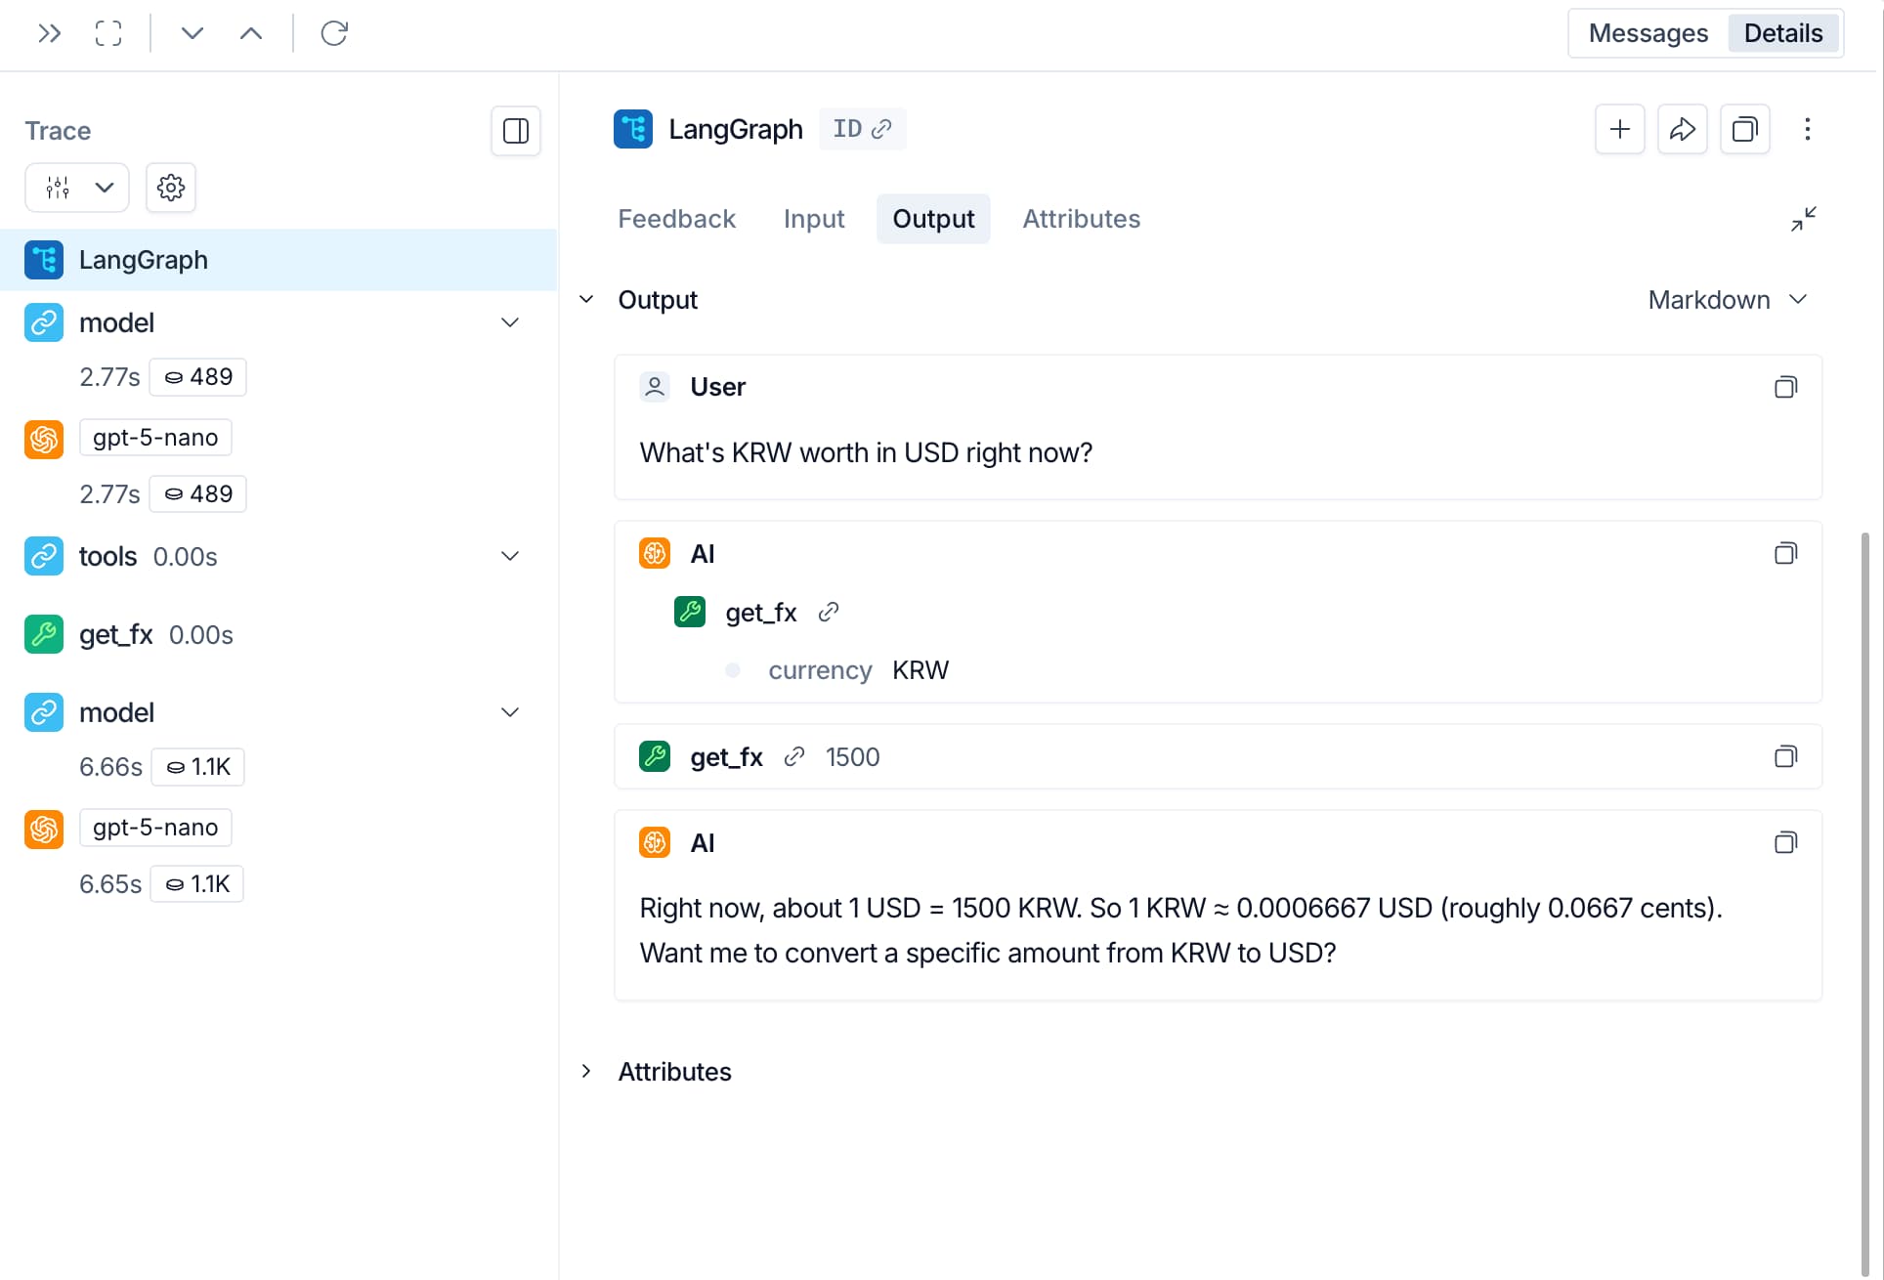
Task: Click the collapse-arrows icon near tabs
Action: click(x=1803, y=219)
